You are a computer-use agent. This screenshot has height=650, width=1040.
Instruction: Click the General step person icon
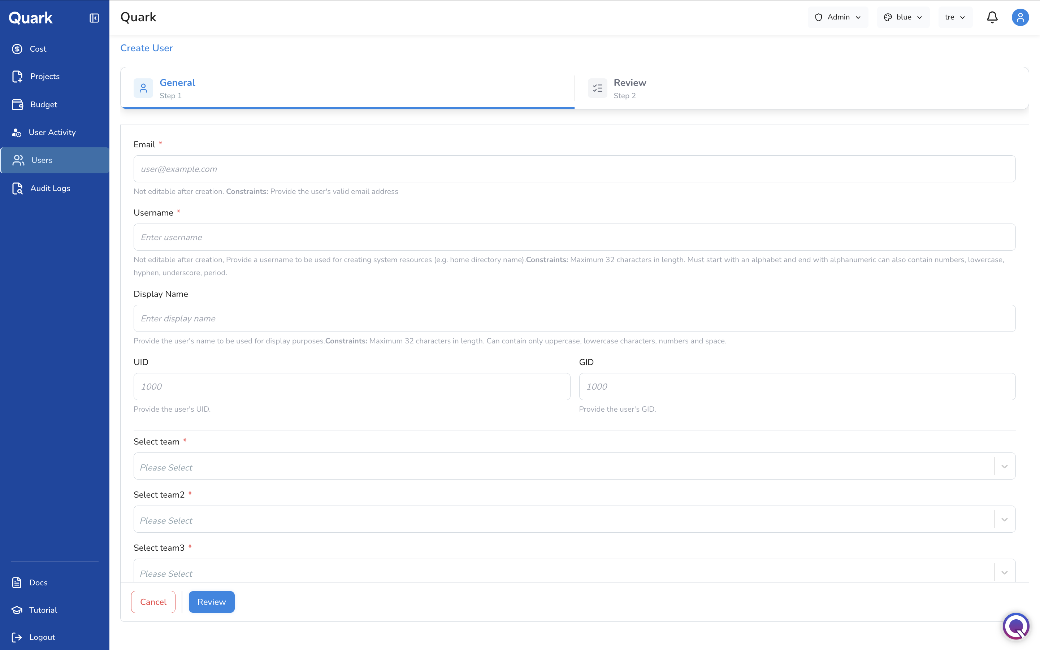coord(143,88)
